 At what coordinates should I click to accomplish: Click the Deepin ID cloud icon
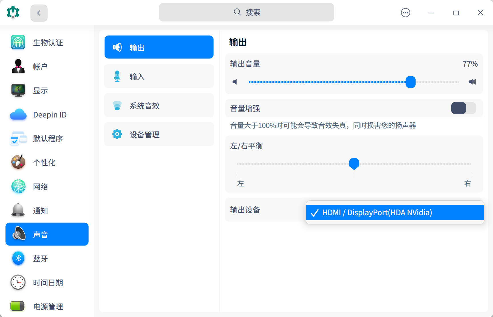(x=18, y=115)
